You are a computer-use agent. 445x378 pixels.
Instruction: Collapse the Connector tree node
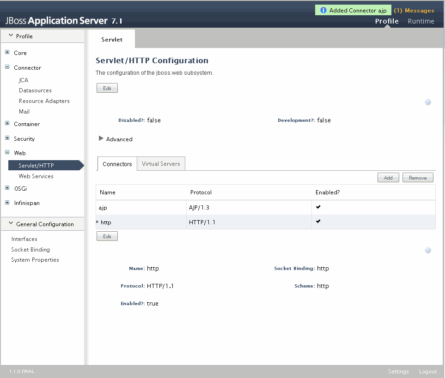7,67
